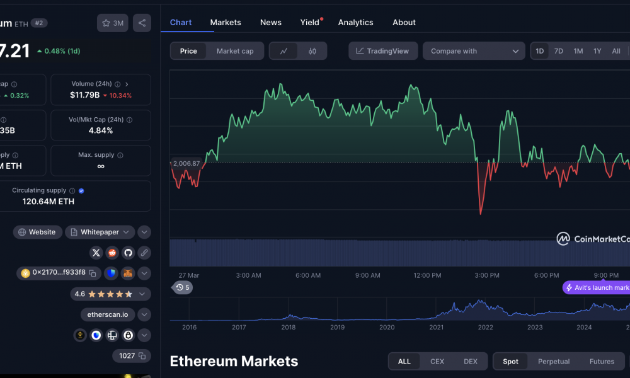
Task: Open Ethereum's X (Twitter) profile icon
Action: (96, 253)
